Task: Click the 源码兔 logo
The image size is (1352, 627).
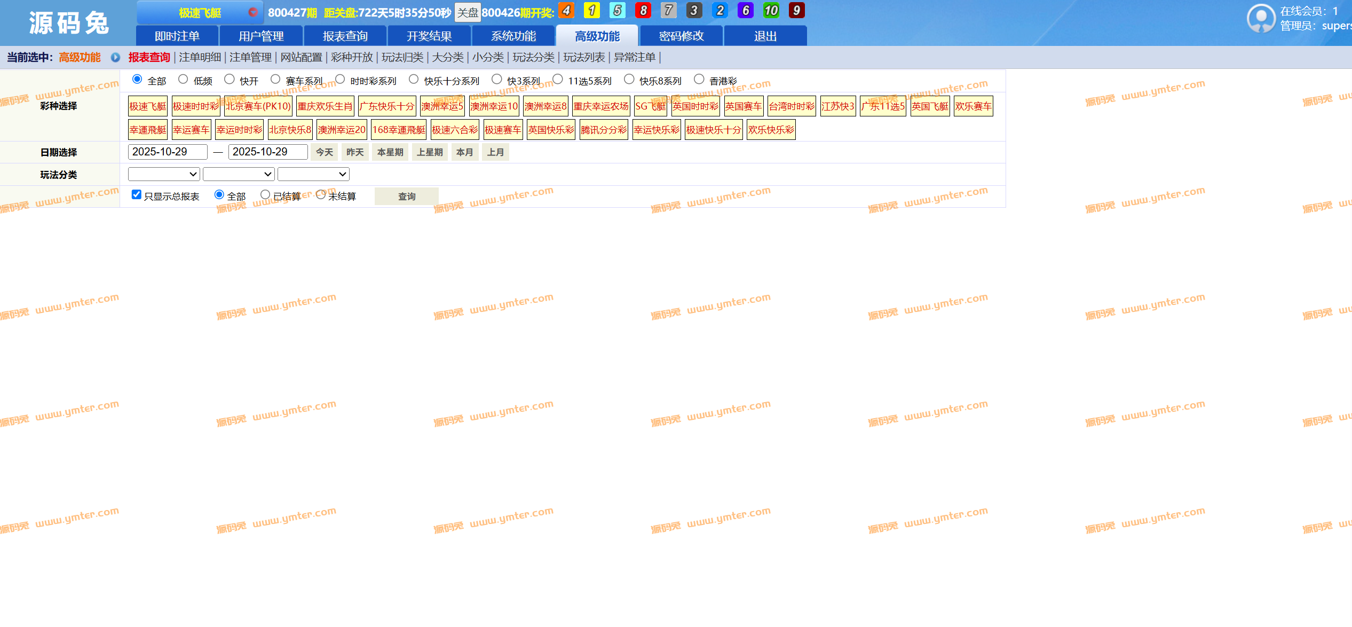Action: point(68,23)
